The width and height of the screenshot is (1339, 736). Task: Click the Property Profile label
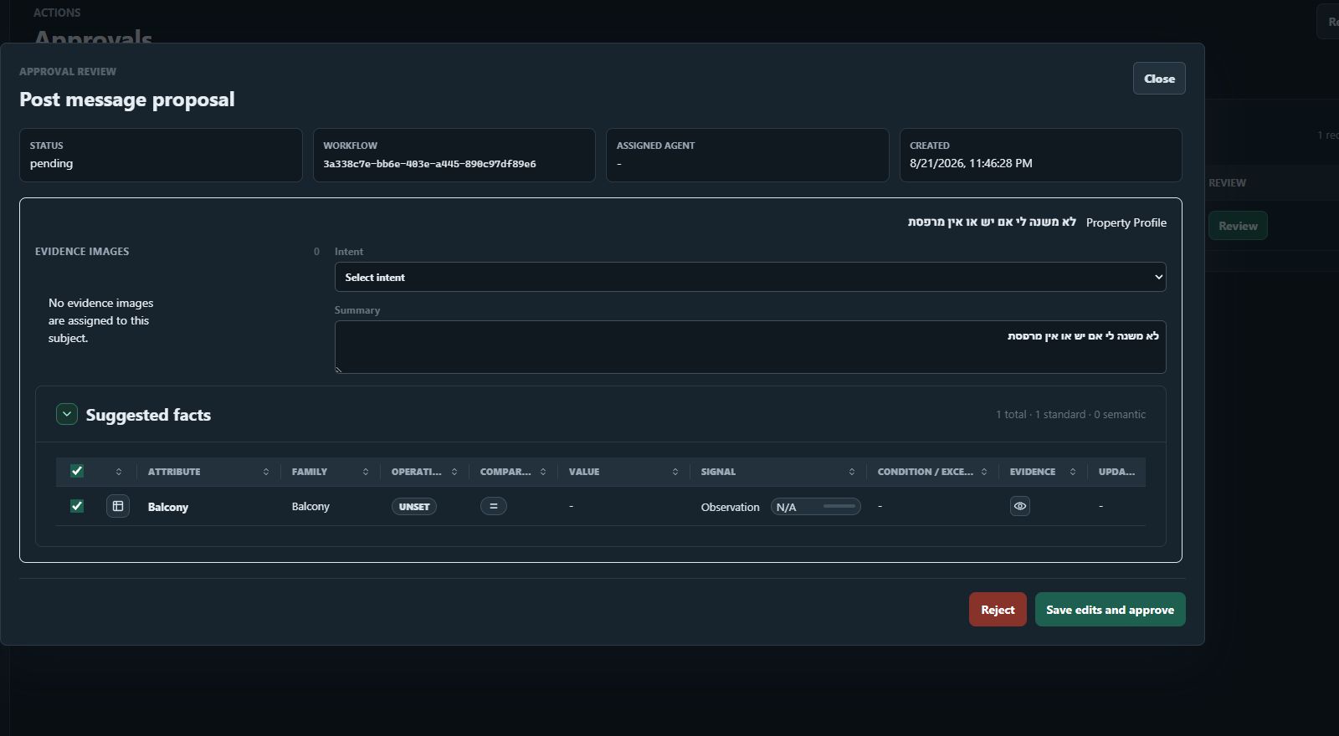(x=1126, y=222)
